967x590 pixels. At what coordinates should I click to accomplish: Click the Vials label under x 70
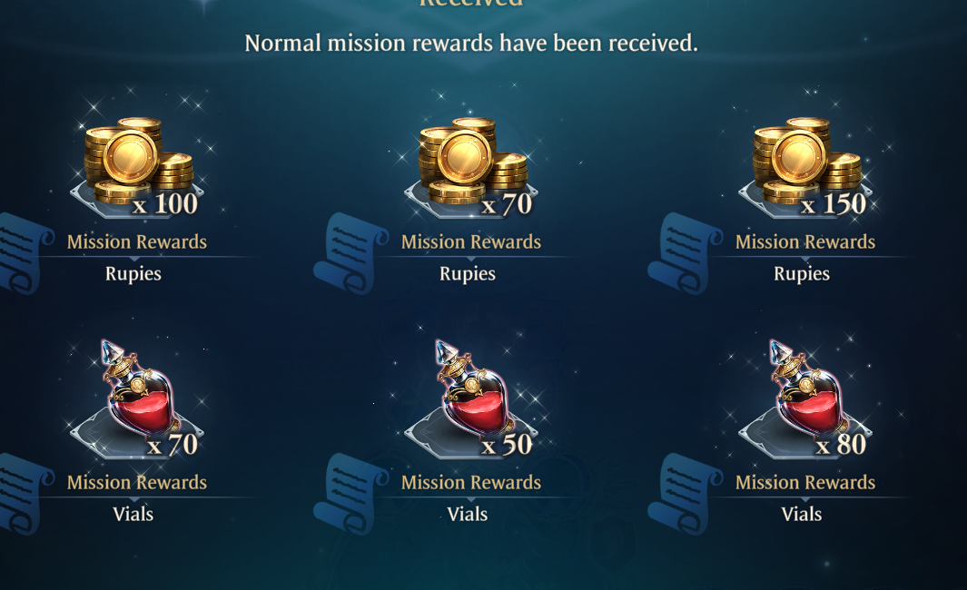pyautogui.click(x=133, y=514)
